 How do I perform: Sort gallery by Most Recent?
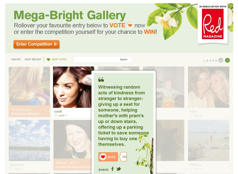[x=33, y=60]
